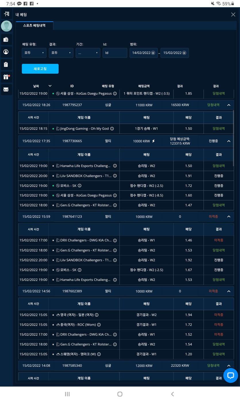
Task: Open the wallet icon in sidebar
Action: pos(6,40)
